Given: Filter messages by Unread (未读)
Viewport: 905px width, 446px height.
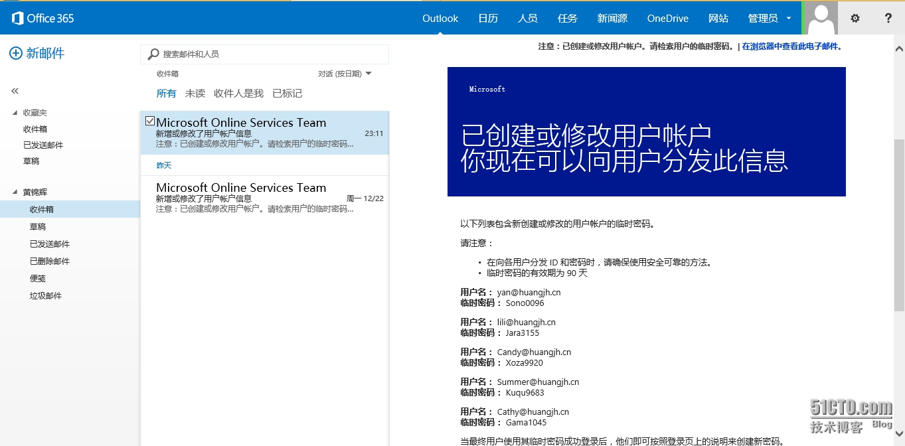Looking at the screenshot, I should (x=195, y=94).
